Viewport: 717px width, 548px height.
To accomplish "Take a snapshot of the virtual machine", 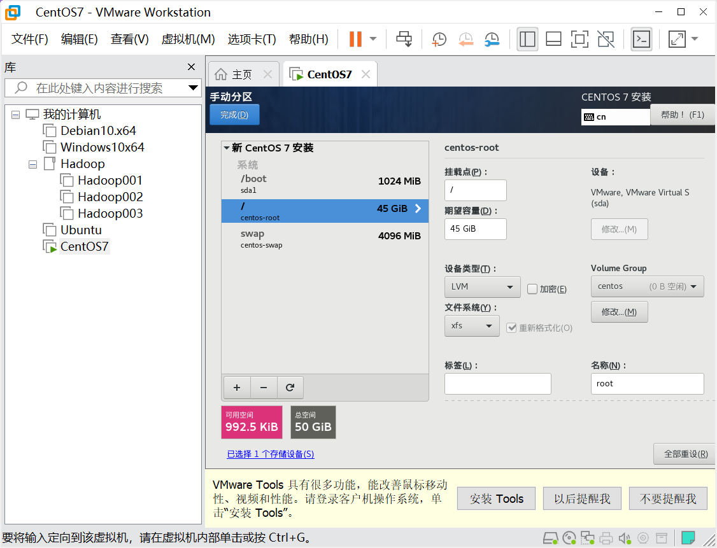I will click(439, 39).
